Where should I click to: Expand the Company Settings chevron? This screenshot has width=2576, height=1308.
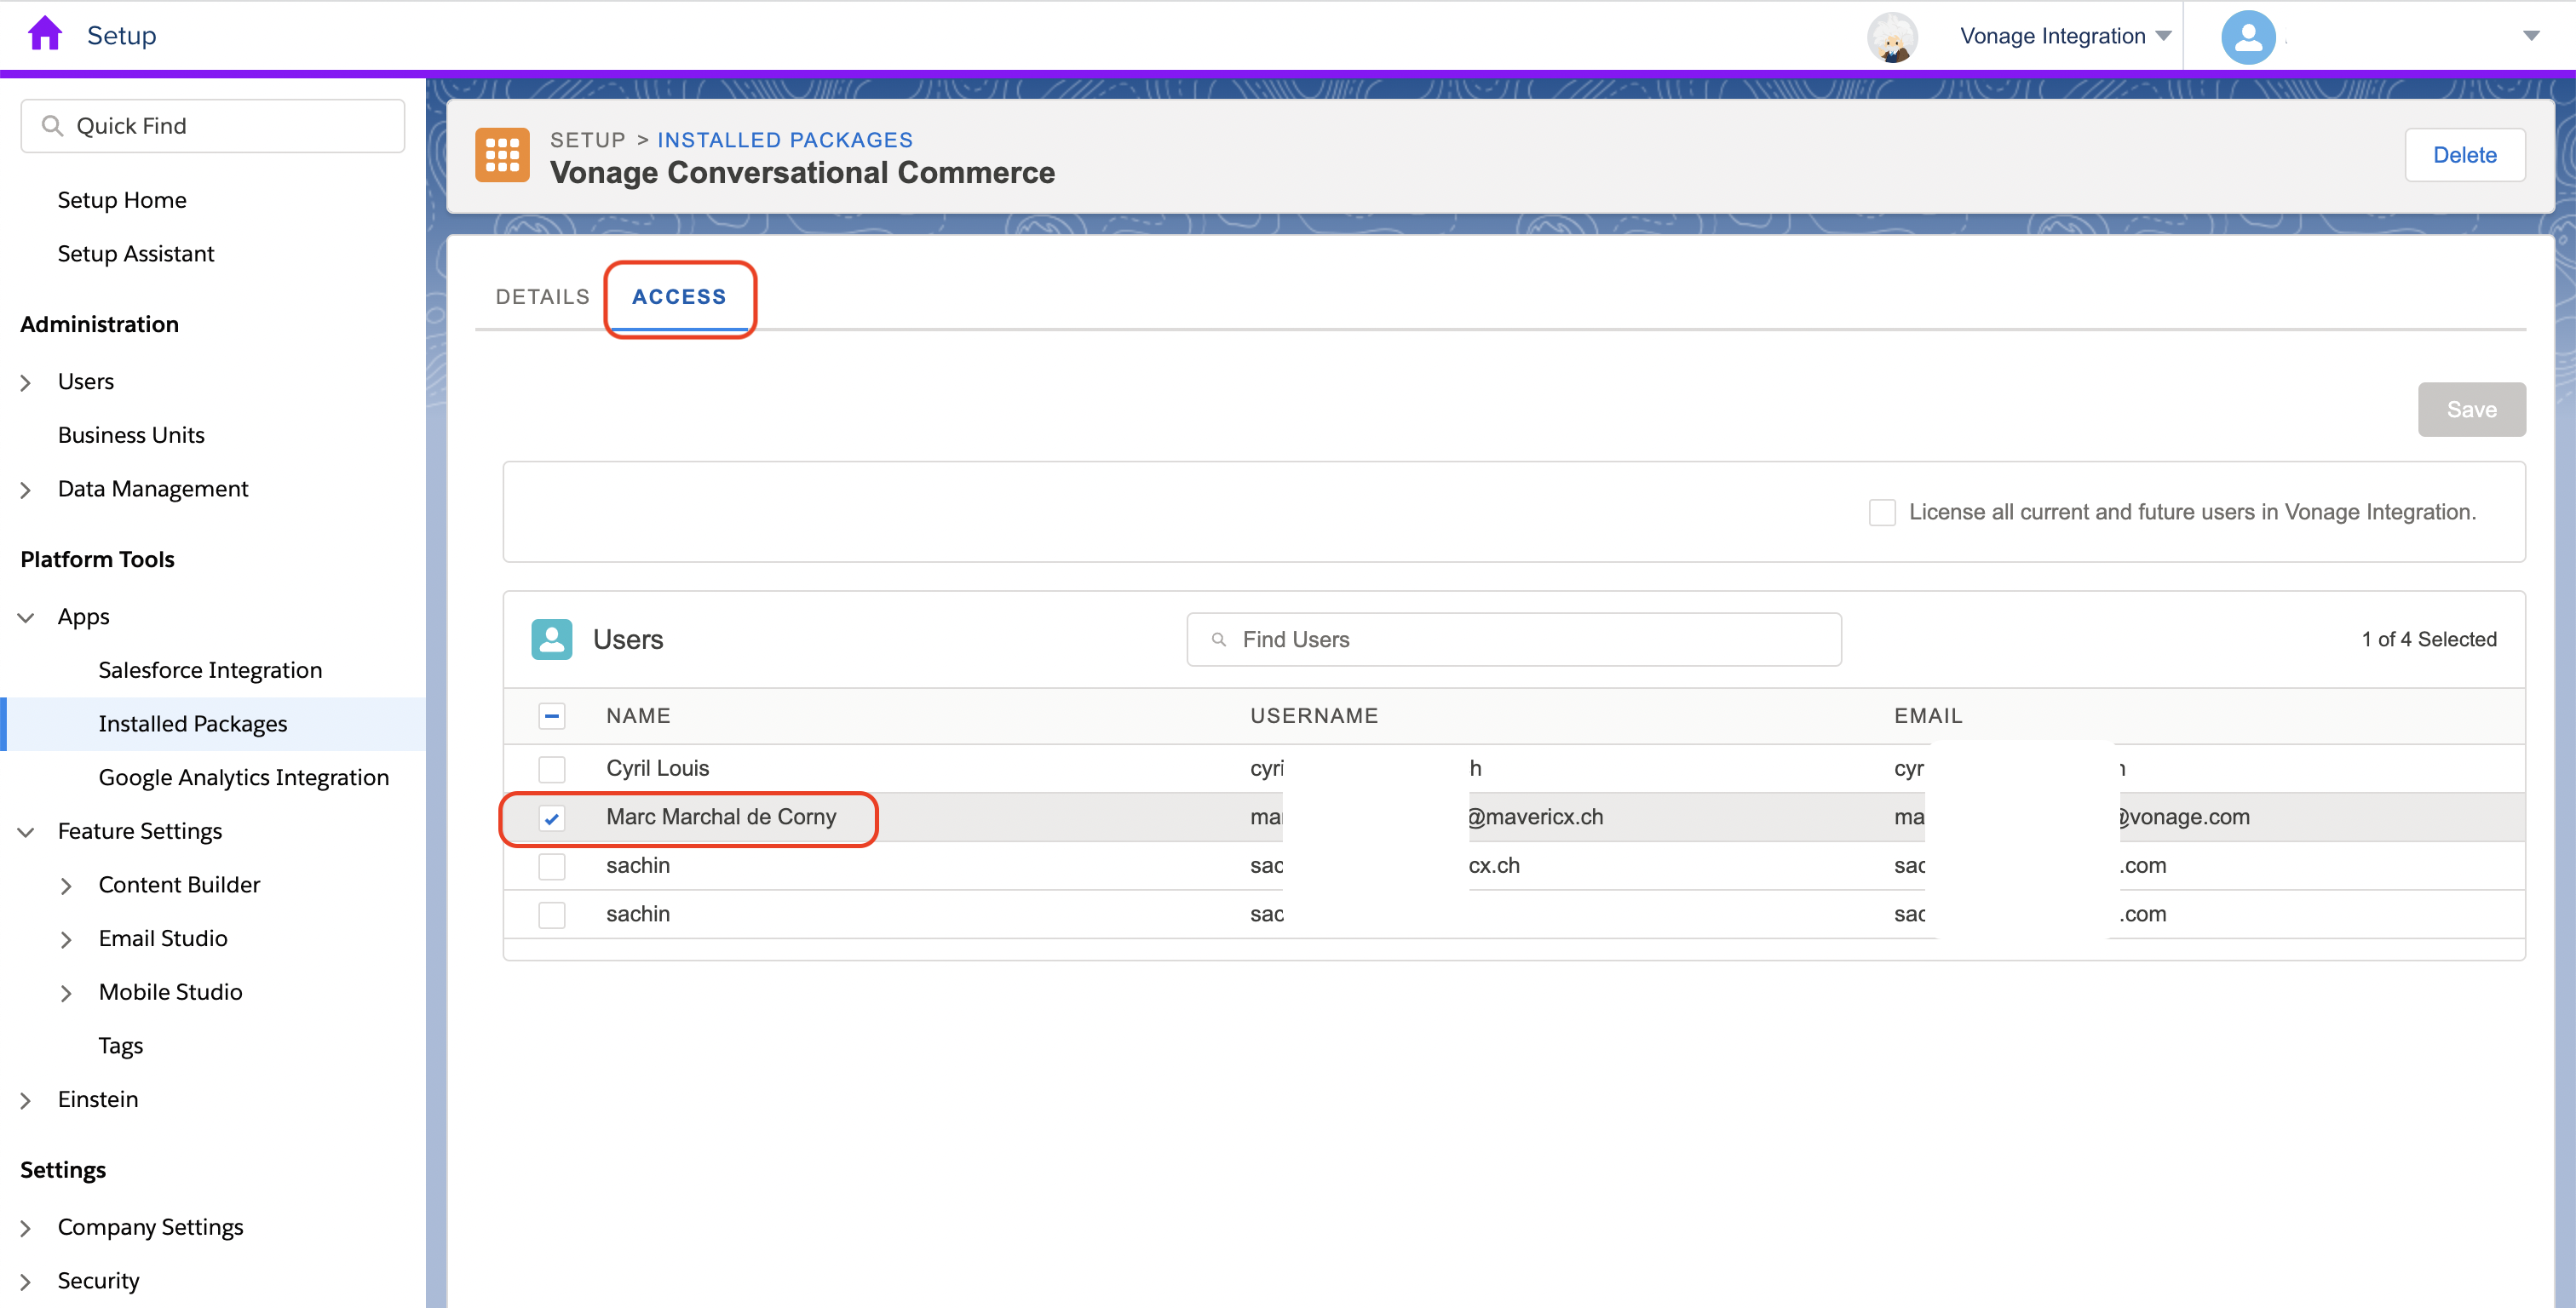[25, 1228]
